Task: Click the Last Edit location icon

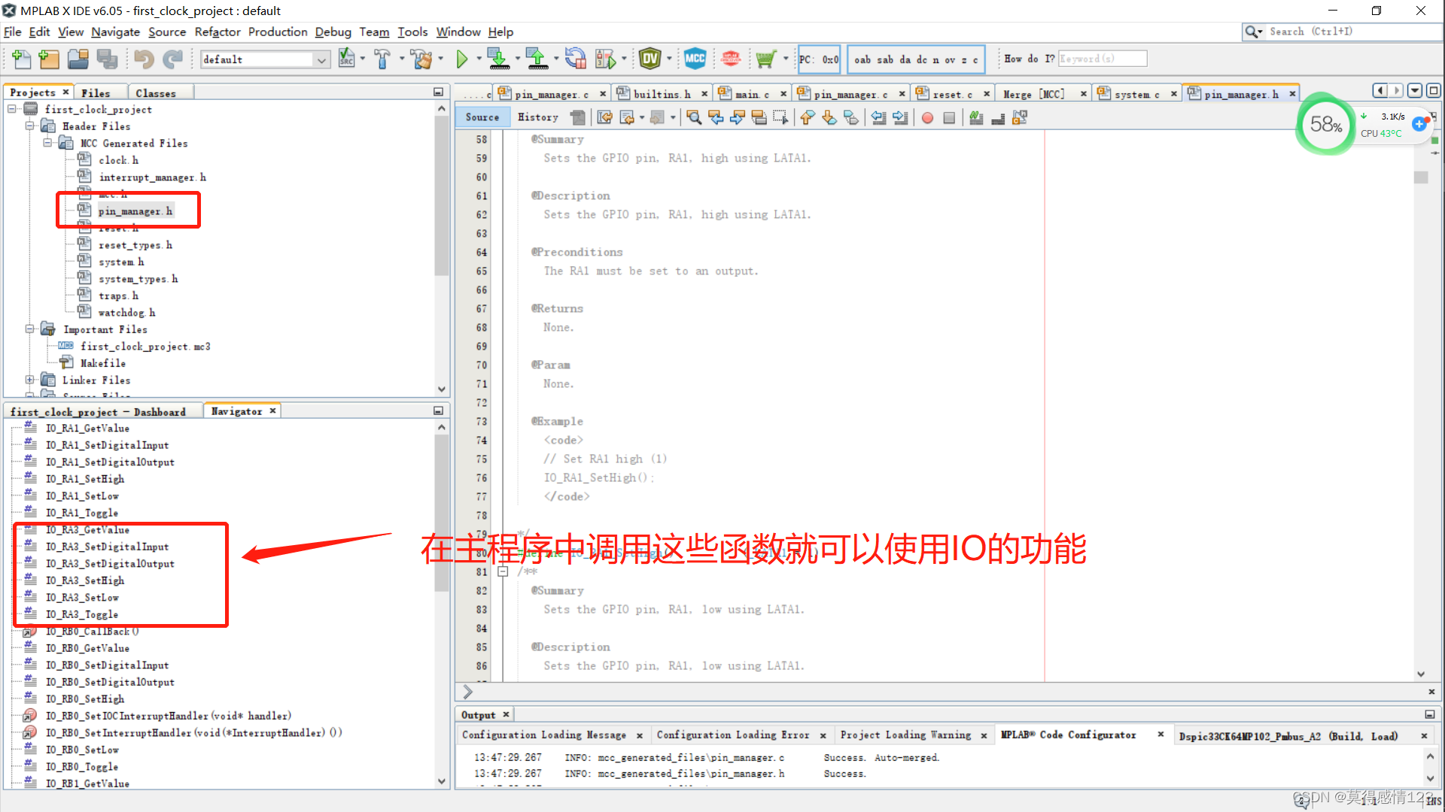Action: (x=604, y=117)
